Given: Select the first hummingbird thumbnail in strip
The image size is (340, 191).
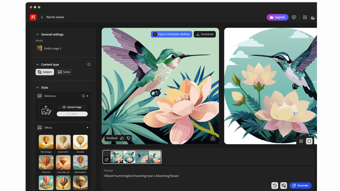Looking at the screenshot, I should (117, 157).
